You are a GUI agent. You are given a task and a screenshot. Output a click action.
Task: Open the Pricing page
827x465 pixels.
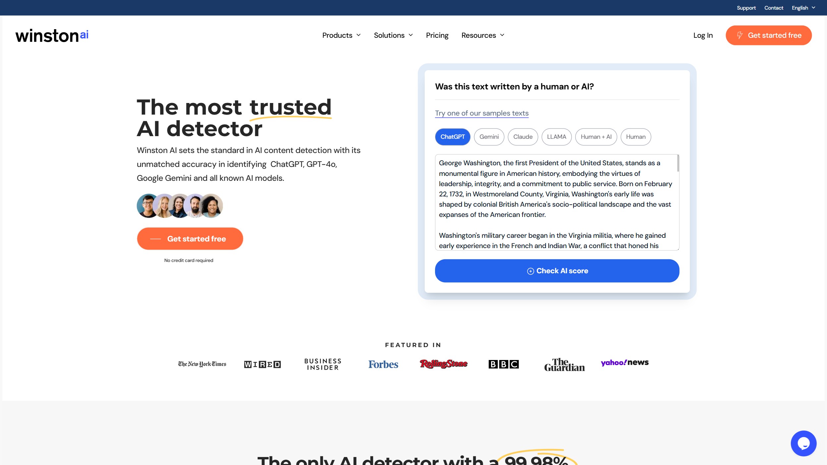click(x=437, y=35)
